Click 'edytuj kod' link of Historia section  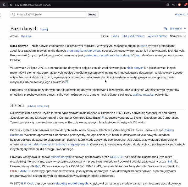pos(42,106)
